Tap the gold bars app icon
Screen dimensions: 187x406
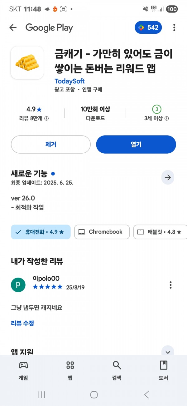pos(27,63)
